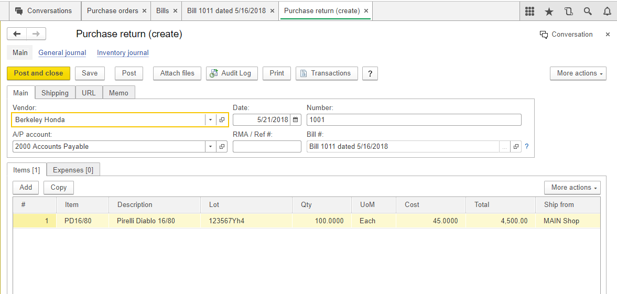The image size is (617, 294).
Task: Click the RMA / Ref # field
Action: pyautogui.click(x=267, y=146)
